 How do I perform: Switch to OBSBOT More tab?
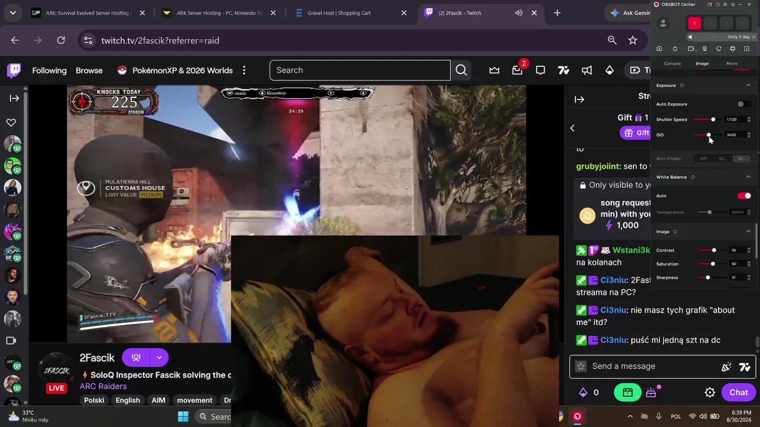732,63
